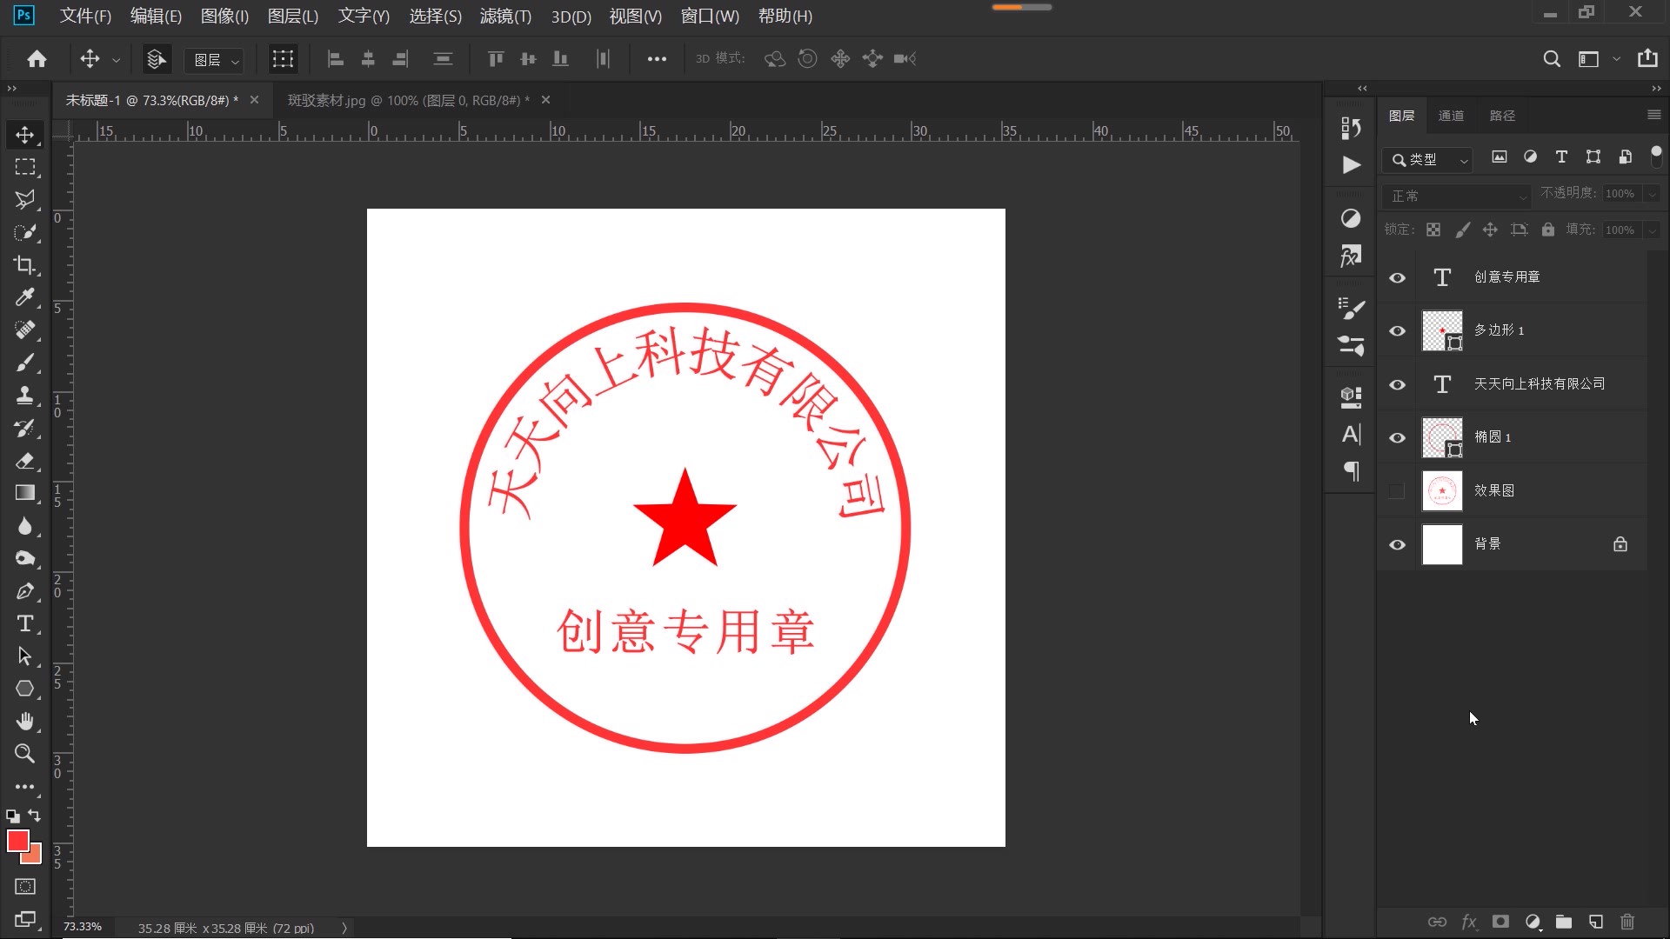1670x939 pixels.
Task: Open the layer filter 类型 dropdown
Action: pos(1464,160)
